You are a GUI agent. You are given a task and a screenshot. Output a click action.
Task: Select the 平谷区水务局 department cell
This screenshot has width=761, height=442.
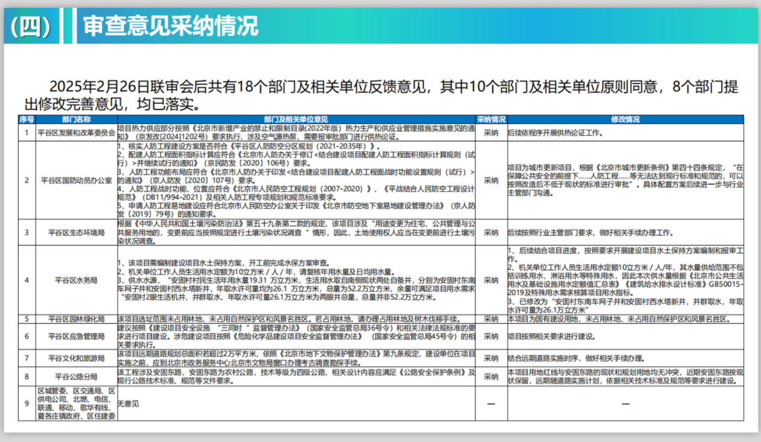(x=76, y=280)
